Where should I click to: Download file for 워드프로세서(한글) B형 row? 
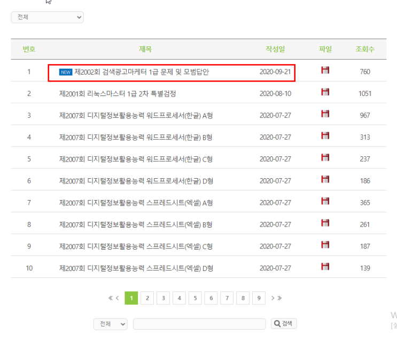(x=325, y=135)
